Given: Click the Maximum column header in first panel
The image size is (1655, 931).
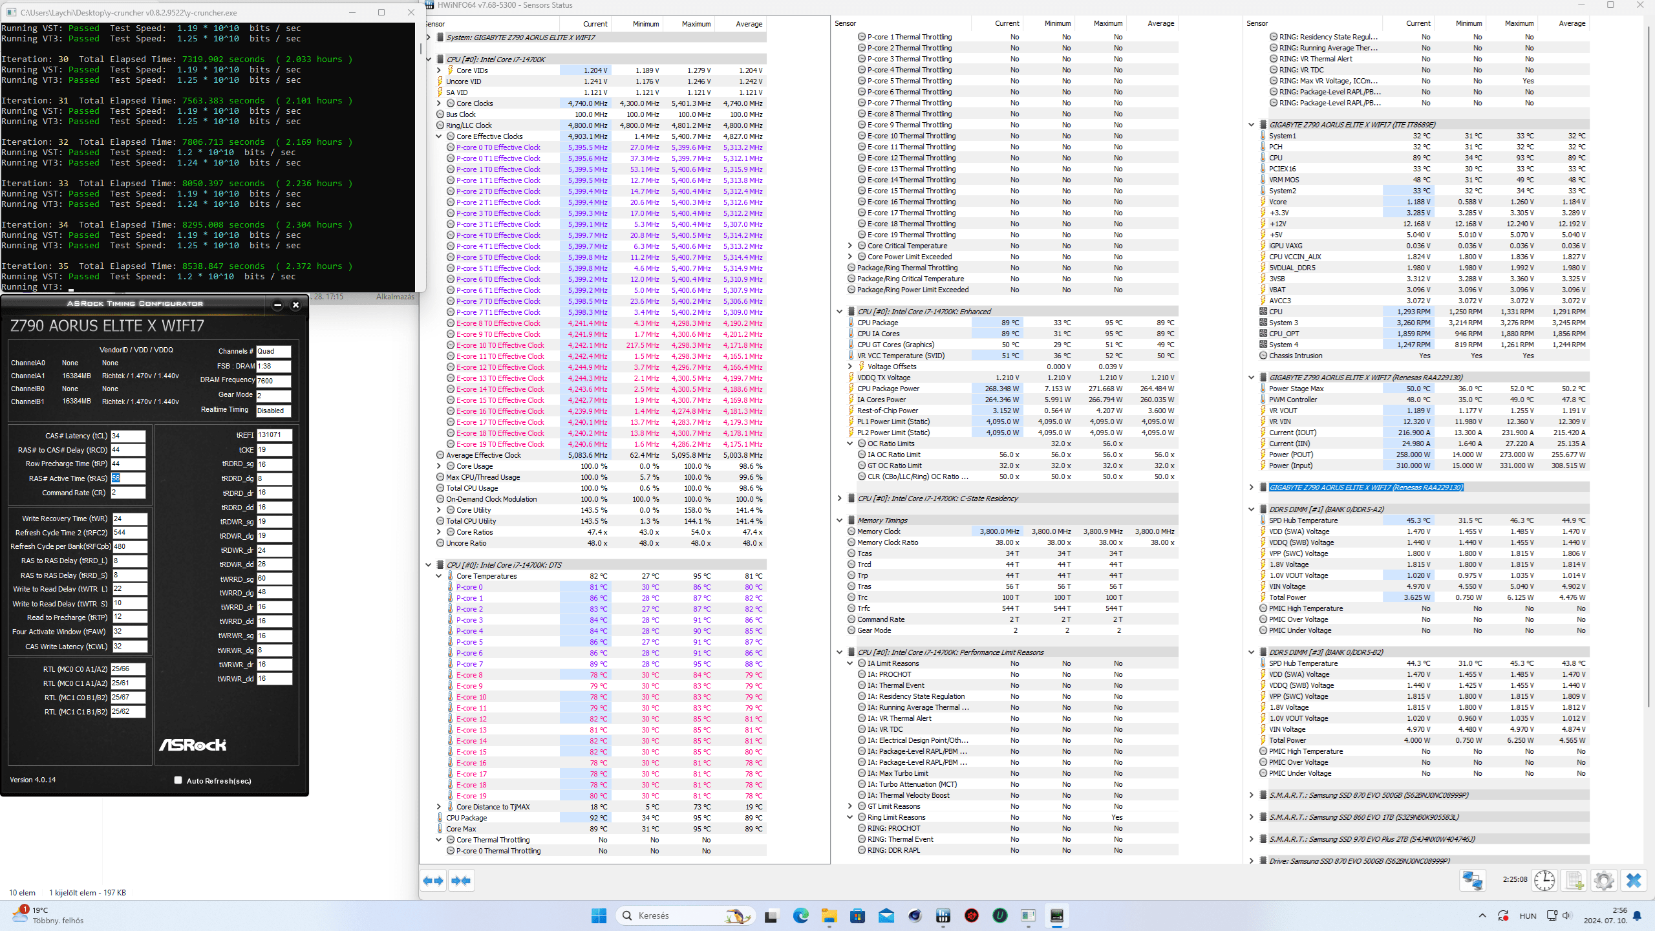Looking at the screenshot, I should [696, 24].
